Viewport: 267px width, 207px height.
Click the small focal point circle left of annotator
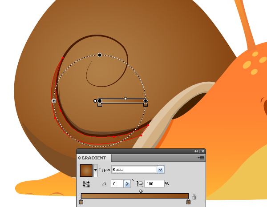pos(95,101)
